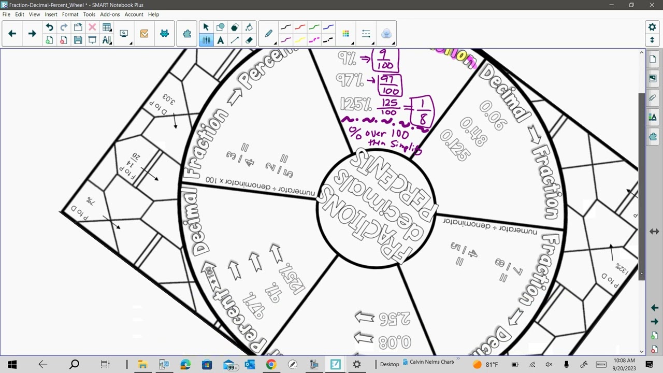Image resolution: width=663 pixels, height=373 pixels.
Task: Go to the next page with toolbar arrow
Action: point(32,34)
